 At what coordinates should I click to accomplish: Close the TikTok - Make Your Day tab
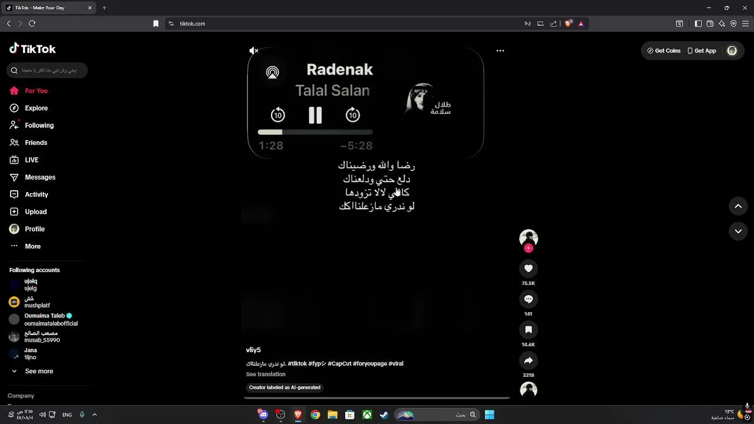(90, 8)
